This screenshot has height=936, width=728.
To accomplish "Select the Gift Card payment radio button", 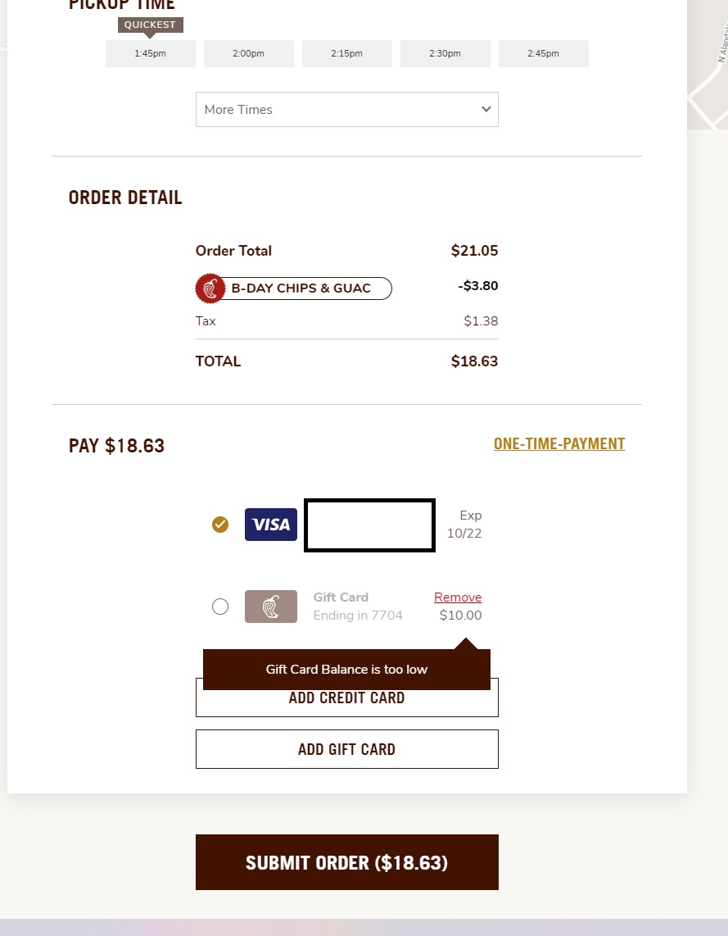I will pos(219,607).
